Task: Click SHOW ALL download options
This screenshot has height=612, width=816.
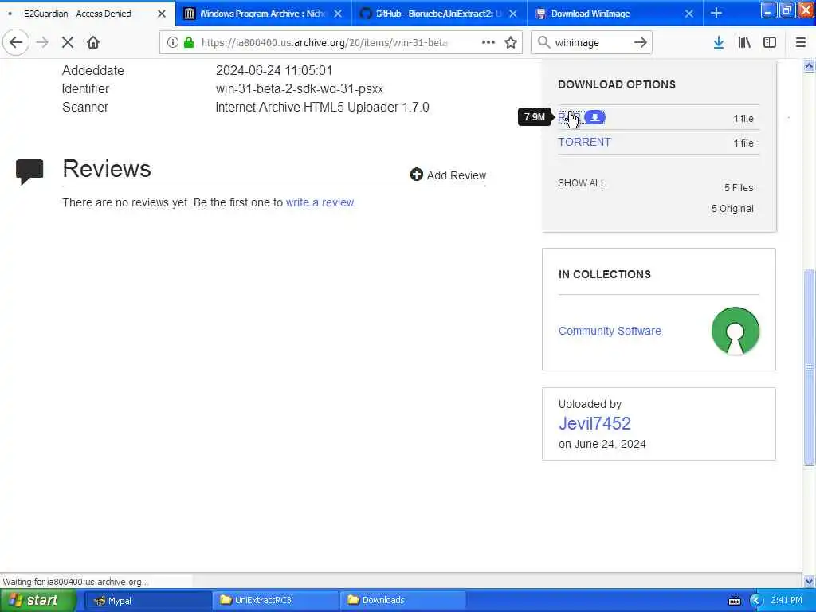Action: click(582, 183)
